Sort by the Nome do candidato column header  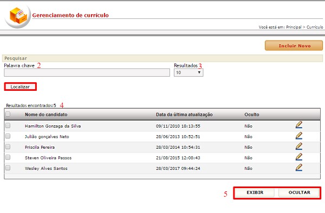point(46,115)
